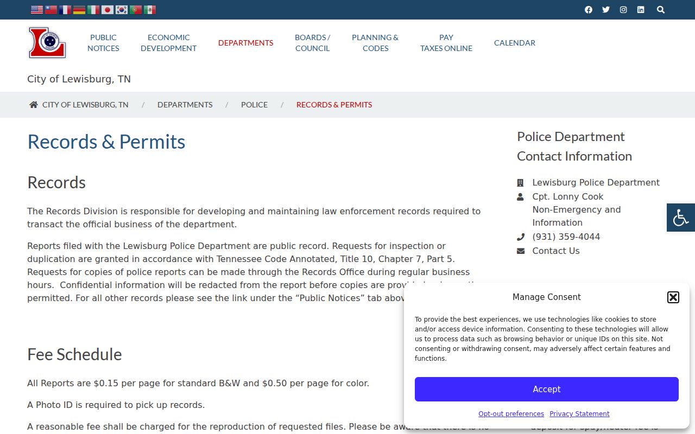Select the Taiwan flag language

[51, 10]
